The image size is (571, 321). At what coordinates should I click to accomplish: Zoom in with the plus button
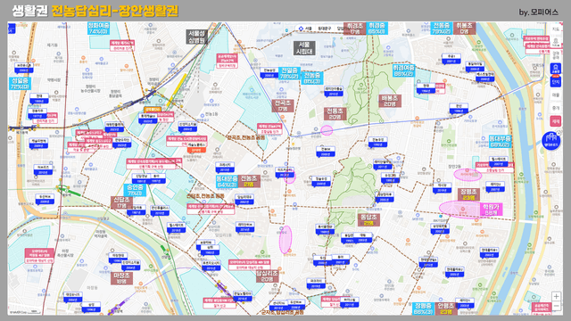pos(556,296)
